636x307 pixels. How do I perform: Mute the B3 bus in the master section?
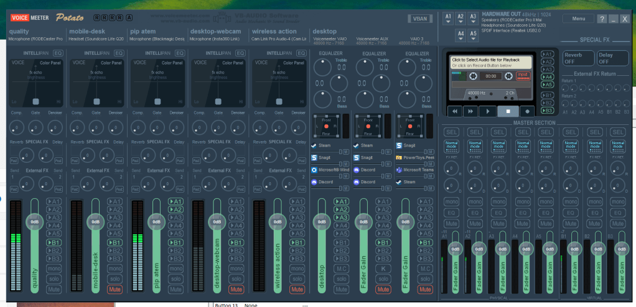(618, 224)
